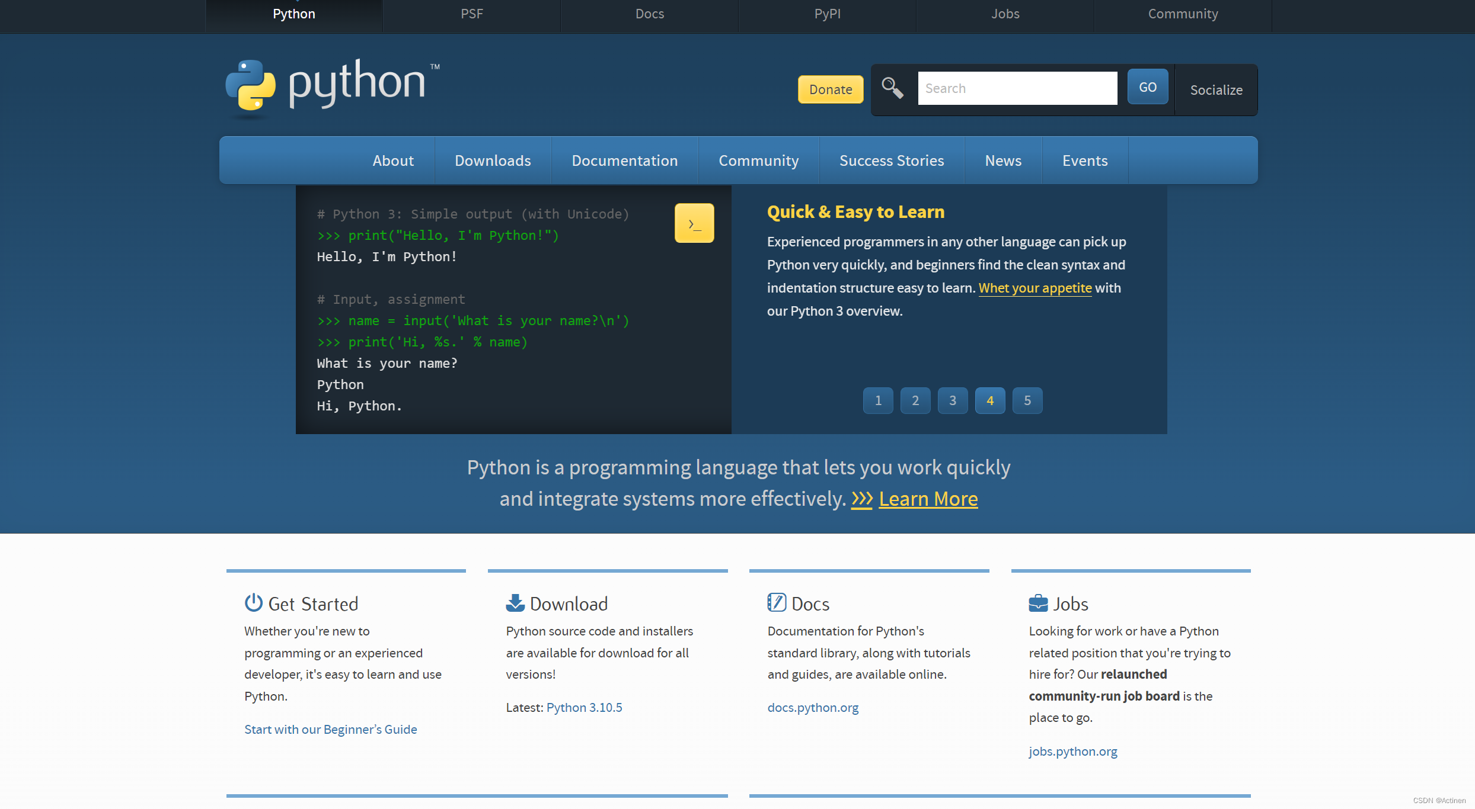Viewport: 1475px width, 809px height.
Task: Click the Get Started power icon
Action: (x=254, y=603)
